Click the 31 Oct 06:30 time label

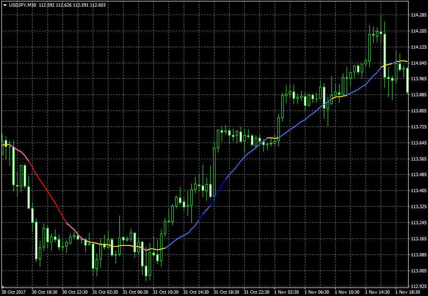(137, 292)
